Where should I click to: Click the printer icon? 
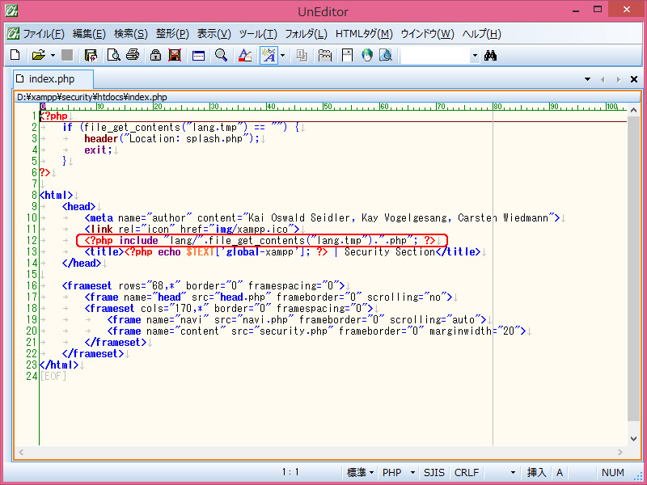[x=133, y=55]
